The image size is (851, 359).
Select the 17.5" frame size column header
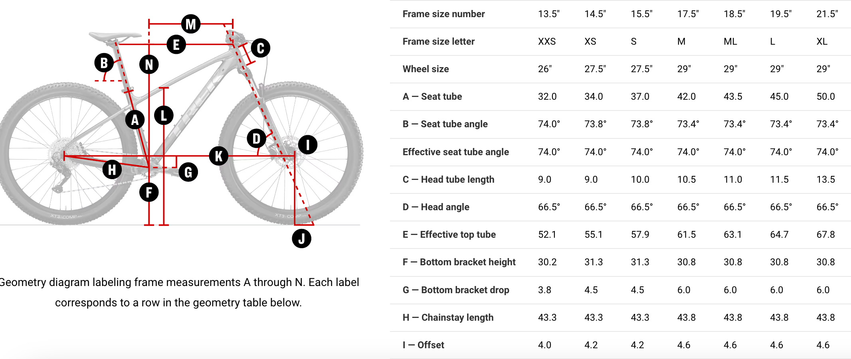688,14
